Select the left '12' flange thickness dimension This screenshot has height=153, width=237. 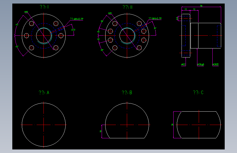pyautogui.click(x=186, y=9)
